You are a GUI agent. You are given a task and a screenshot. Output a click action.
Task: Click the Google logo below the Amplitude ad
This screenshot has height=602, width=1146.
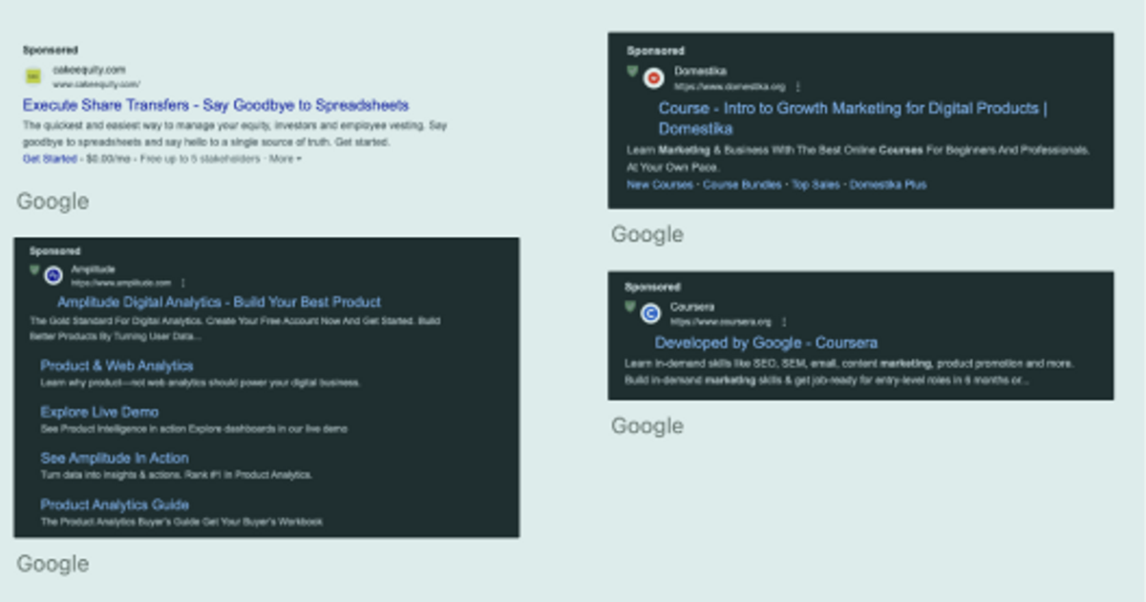coord(53,563)
